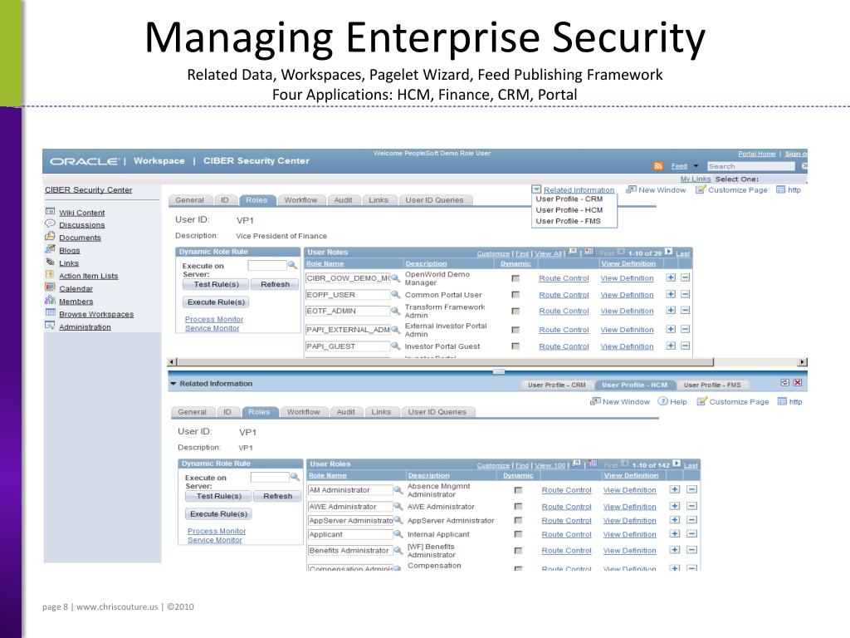Click the Browse Workspaces icon

tap(50, 313)
